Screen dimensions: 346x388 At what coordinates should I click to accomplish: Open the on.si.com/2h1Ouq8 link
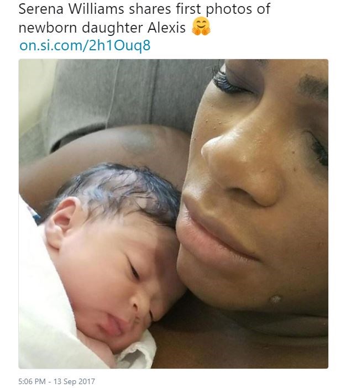85,45
